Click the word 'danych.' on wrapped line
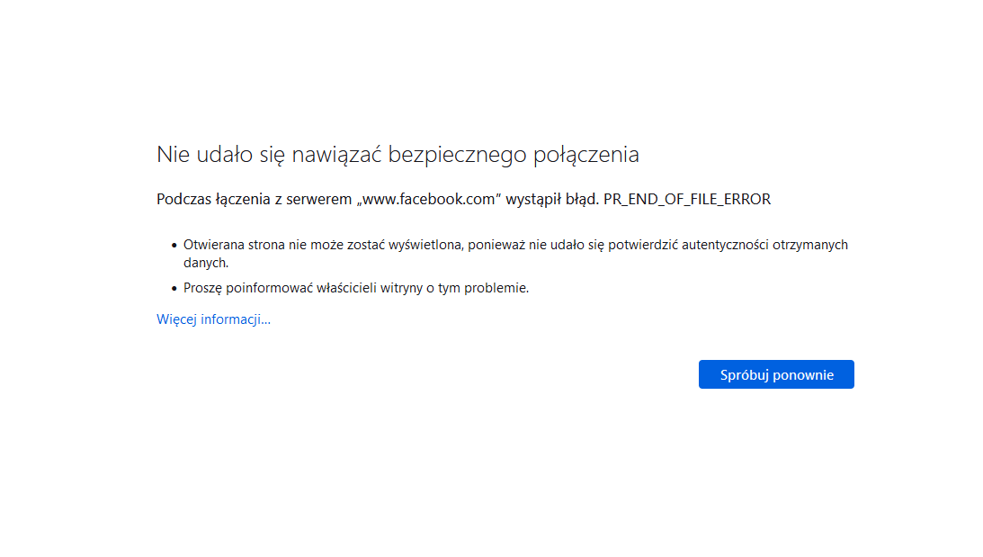Viewport: 983px width, 557px height. point(206,263)
